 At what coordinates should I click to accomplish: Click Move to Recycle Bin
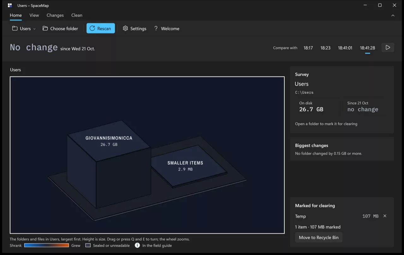click(319, 237)
